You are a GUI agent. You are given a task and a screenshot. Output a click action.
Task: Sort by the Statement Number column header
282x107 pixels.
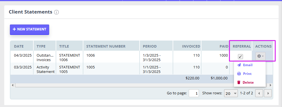click(106, 46)
